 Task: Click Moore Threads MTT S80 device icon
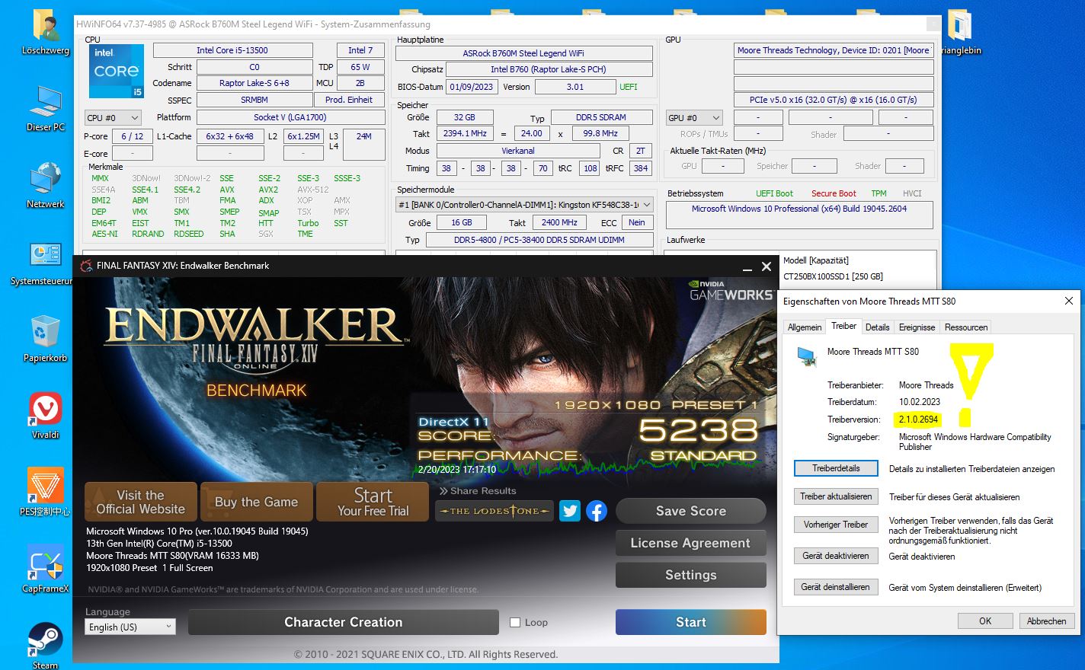point(807,357)
